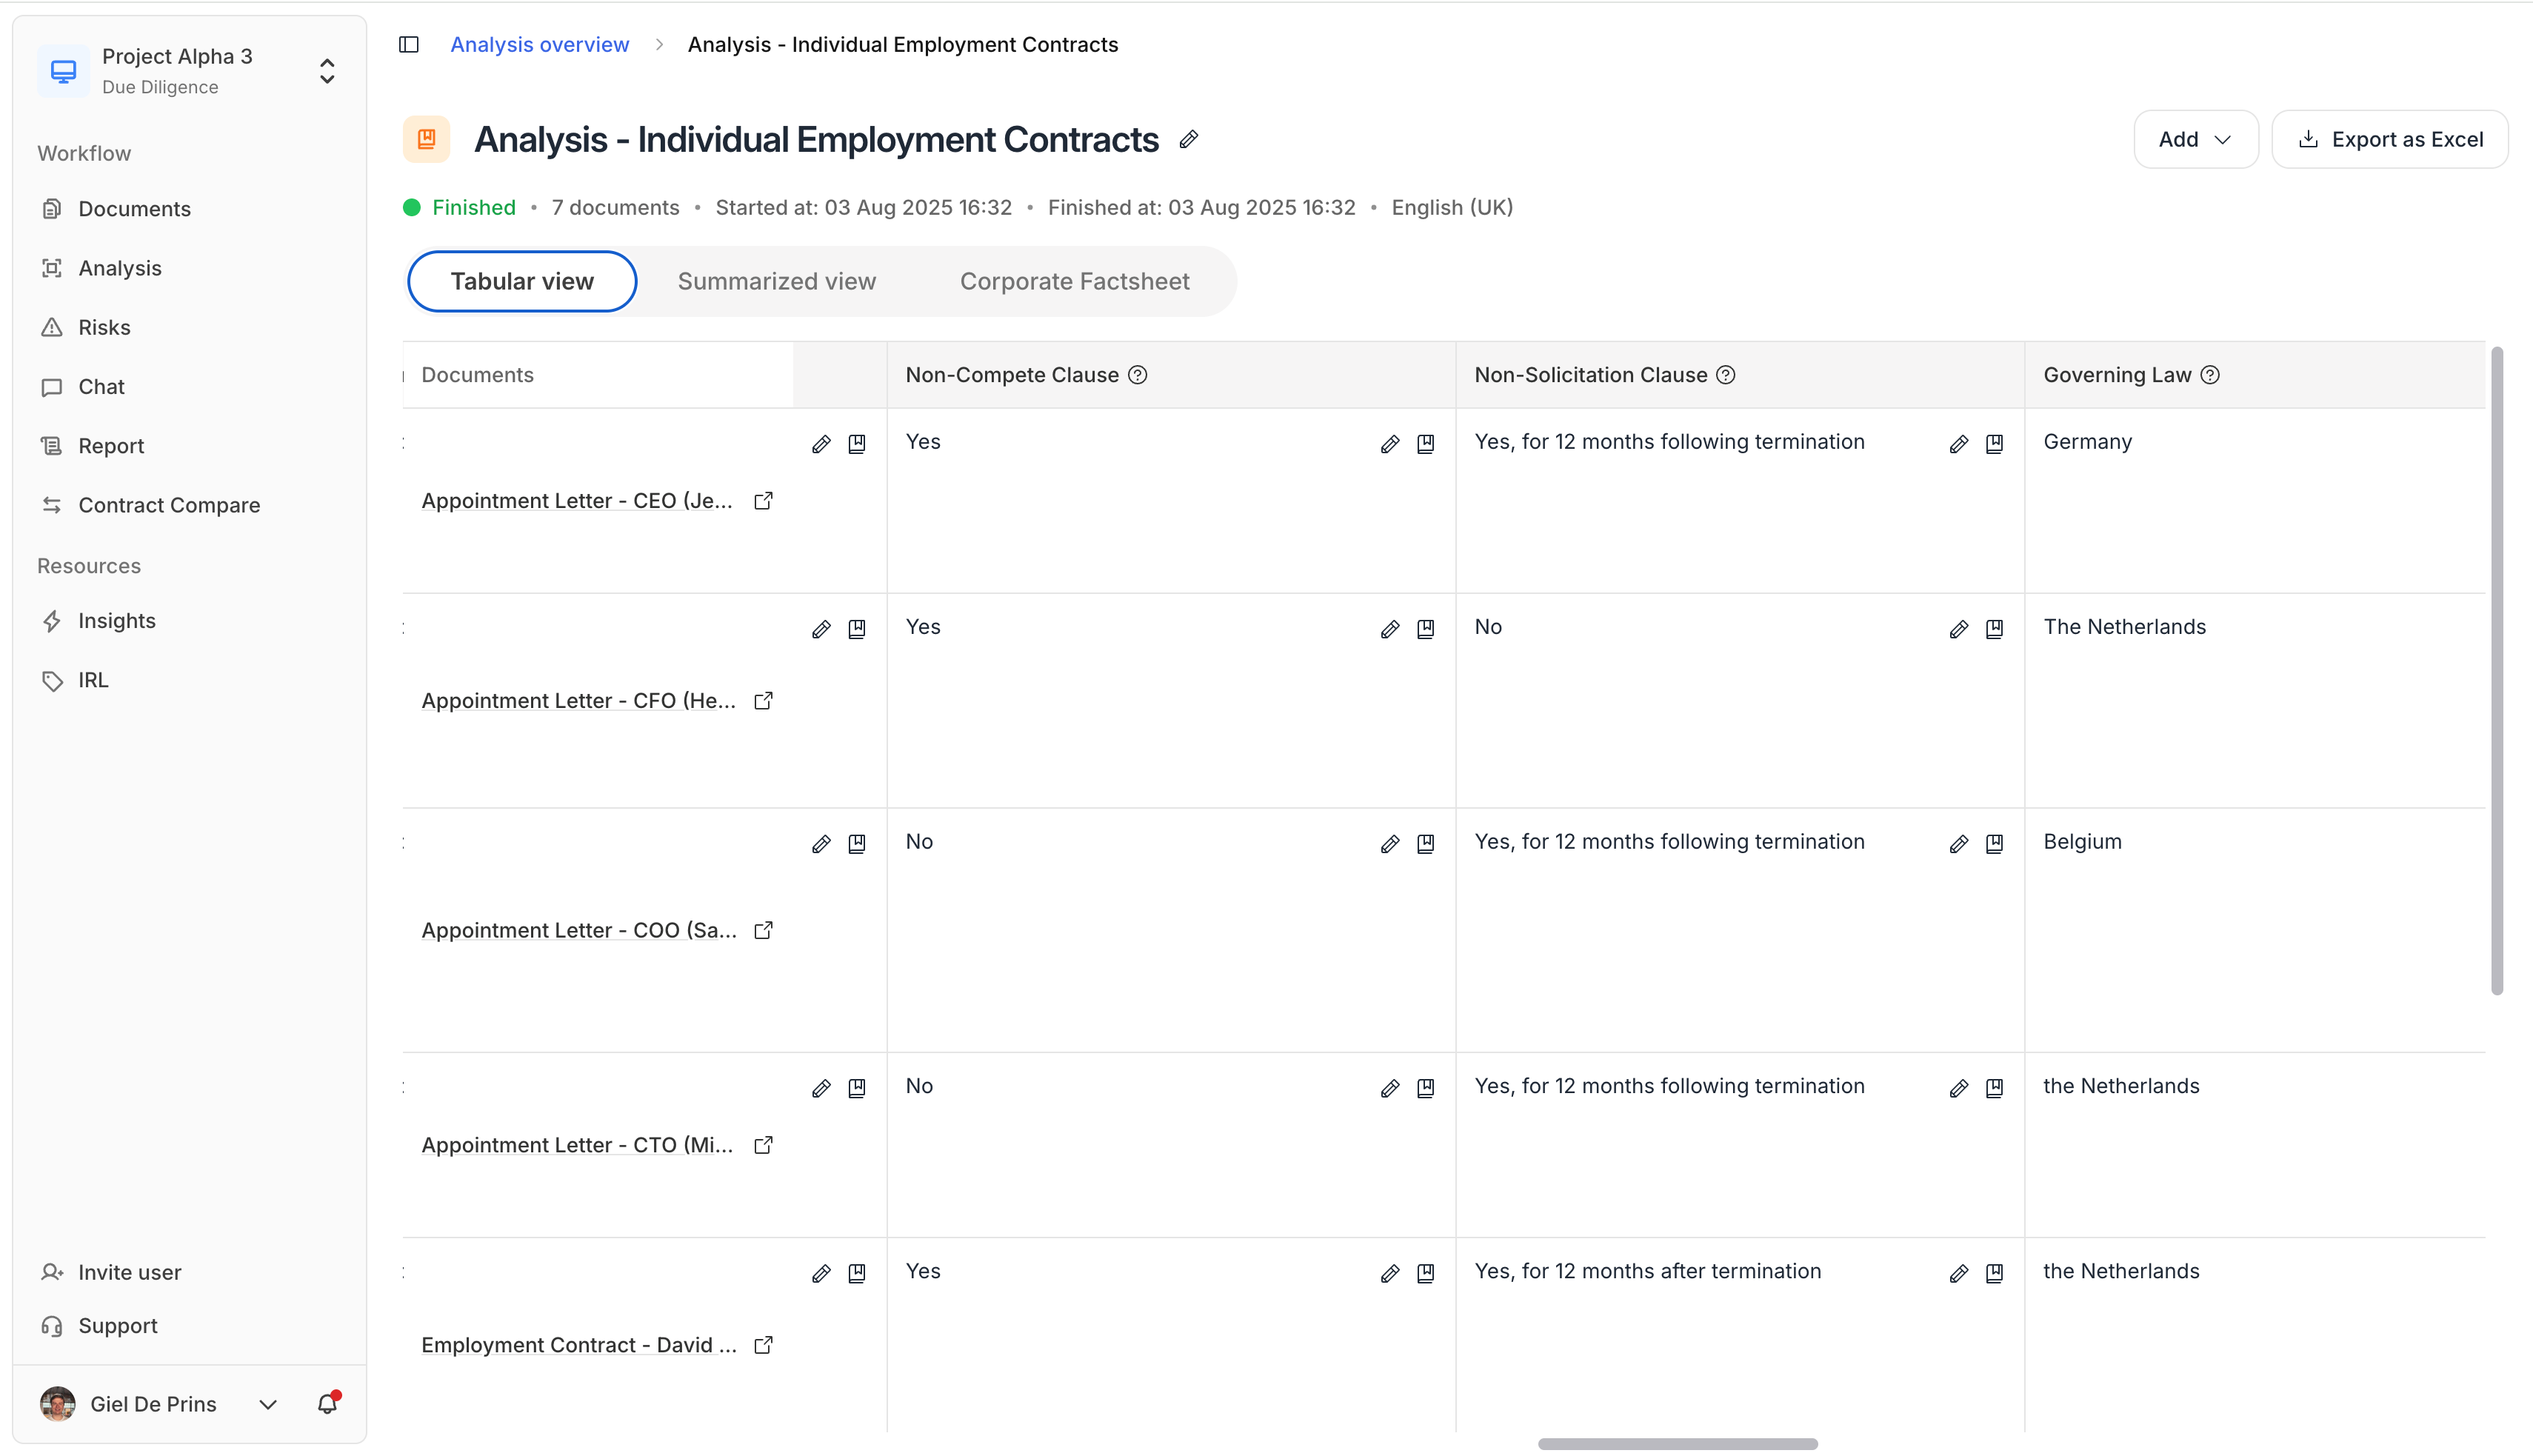Open Appointment Letter - CTO document link
The height and width of the screenshot is (1456, 2533).
click(x=577, y=1145)
